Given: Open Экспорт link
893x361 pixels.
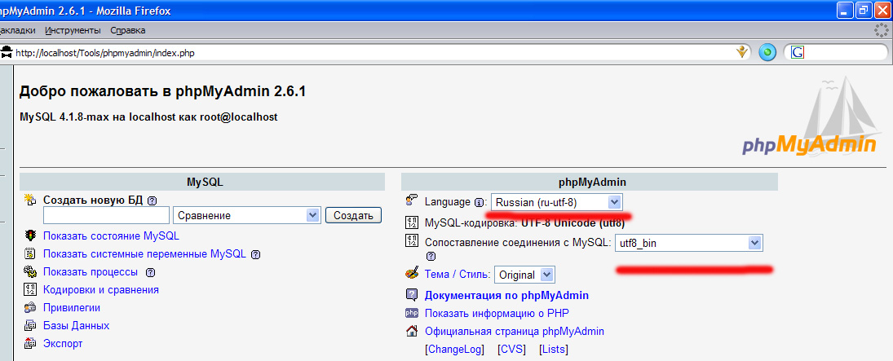Looking at the screenshot, I should point(63,344).
